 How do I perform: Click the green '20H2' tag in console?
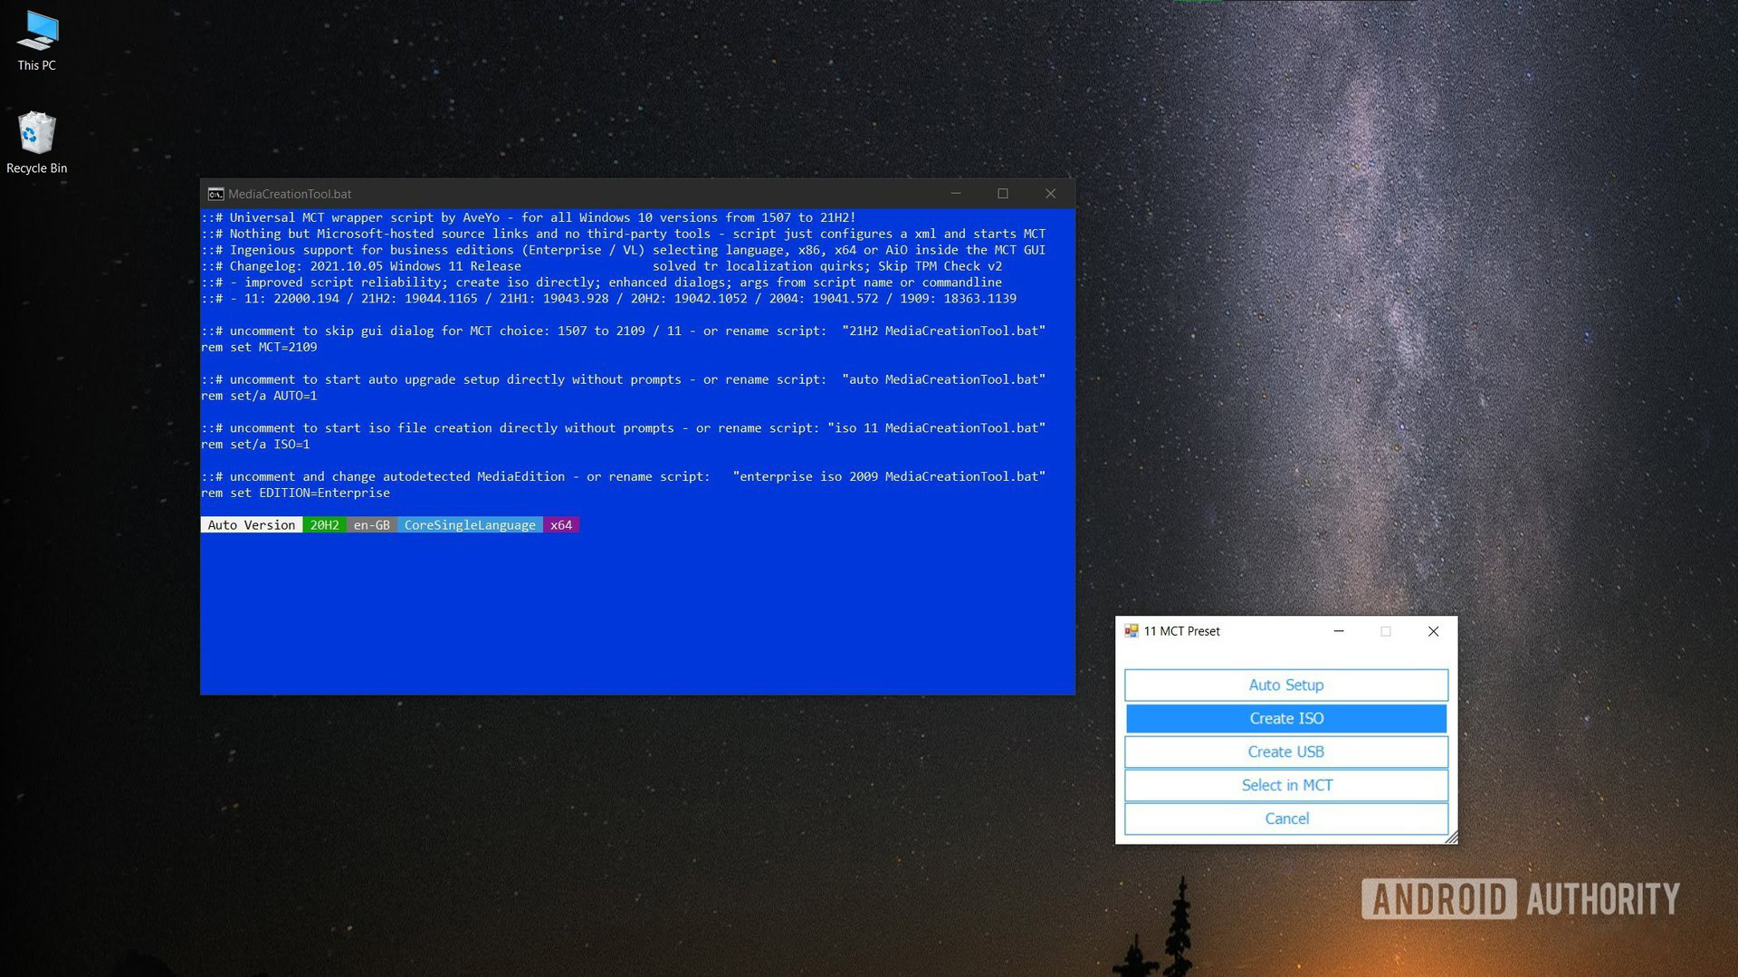click(x=325, y=525)
